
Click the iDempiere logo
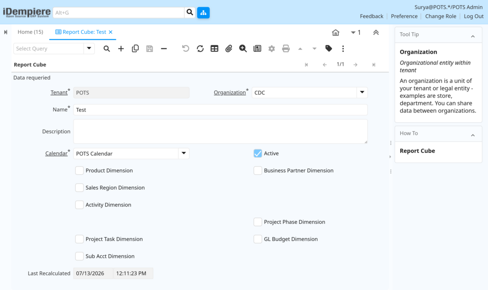click(27, 12)
